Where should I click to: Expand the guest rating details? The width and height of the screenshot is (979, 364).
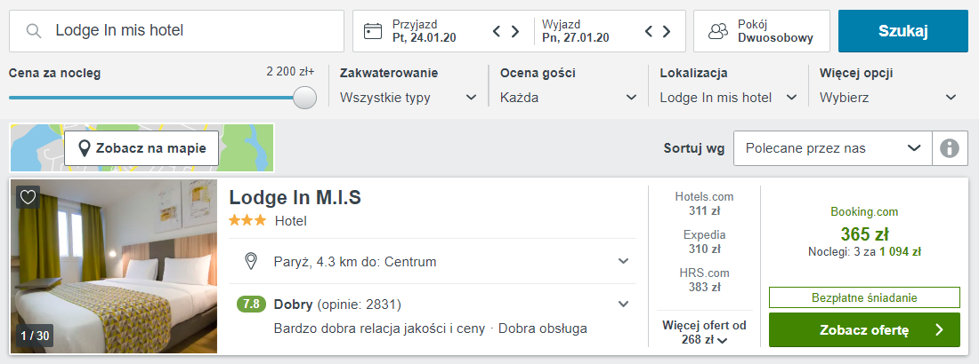pos(624,305)
